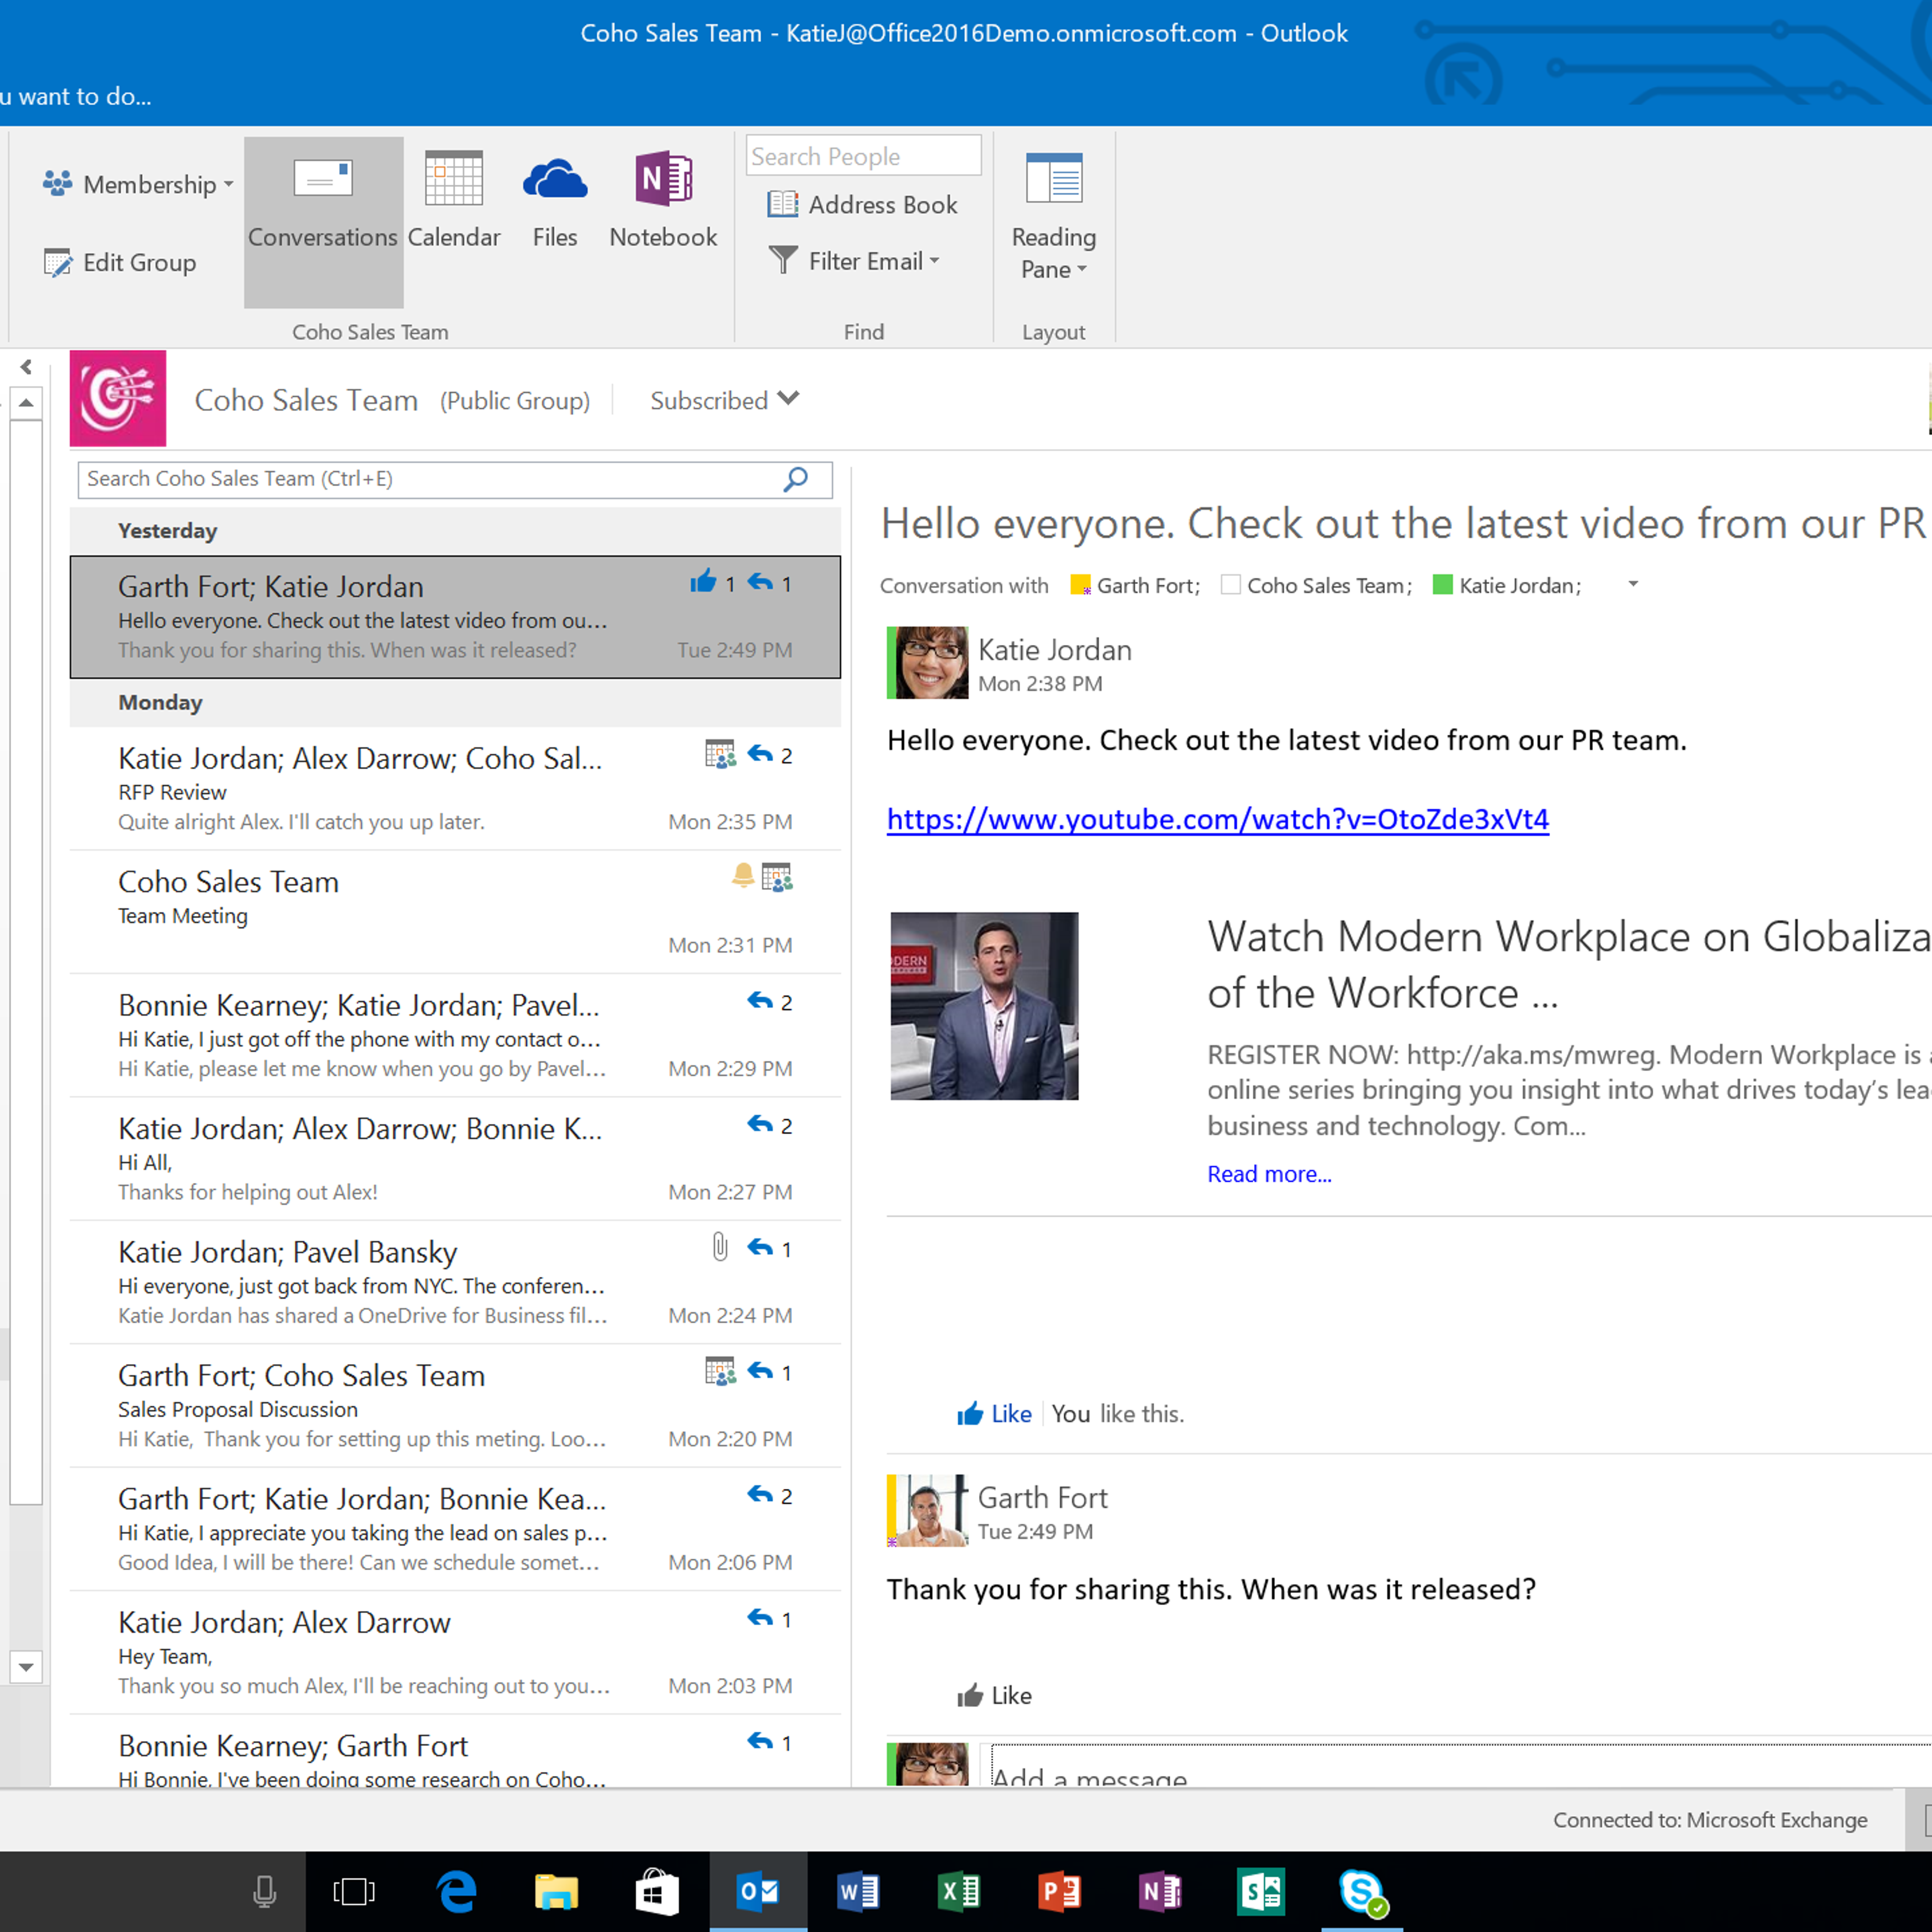The width and height of the screenshot is (1932, 1932).
Task: Click Garth Fort's profile photo in the reply
Action: [928, 1511]
